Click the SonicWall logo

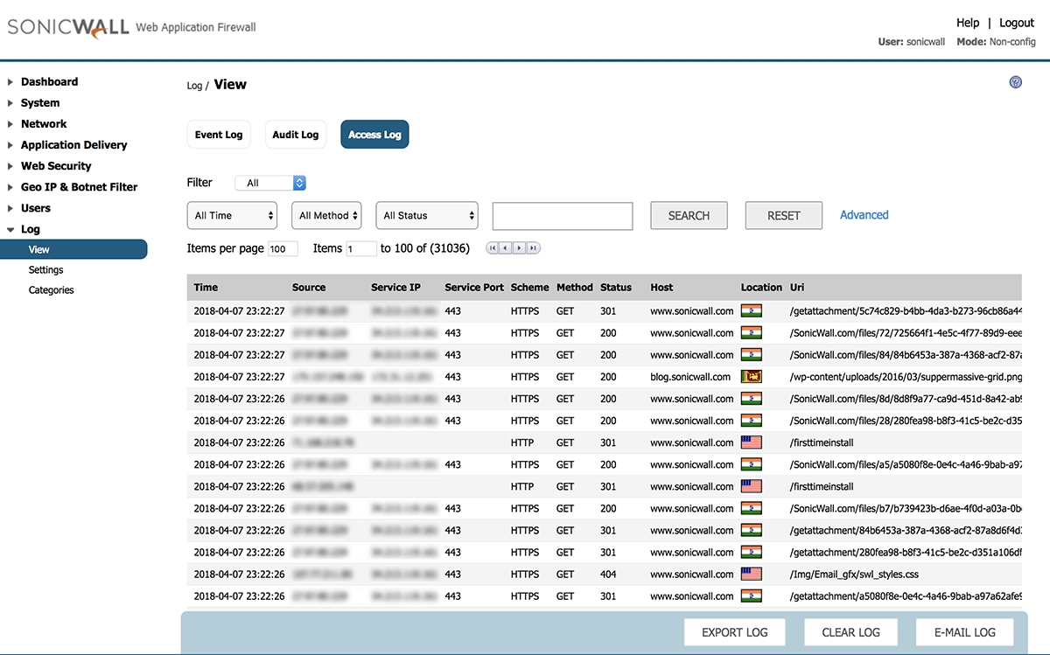(68, 28)
